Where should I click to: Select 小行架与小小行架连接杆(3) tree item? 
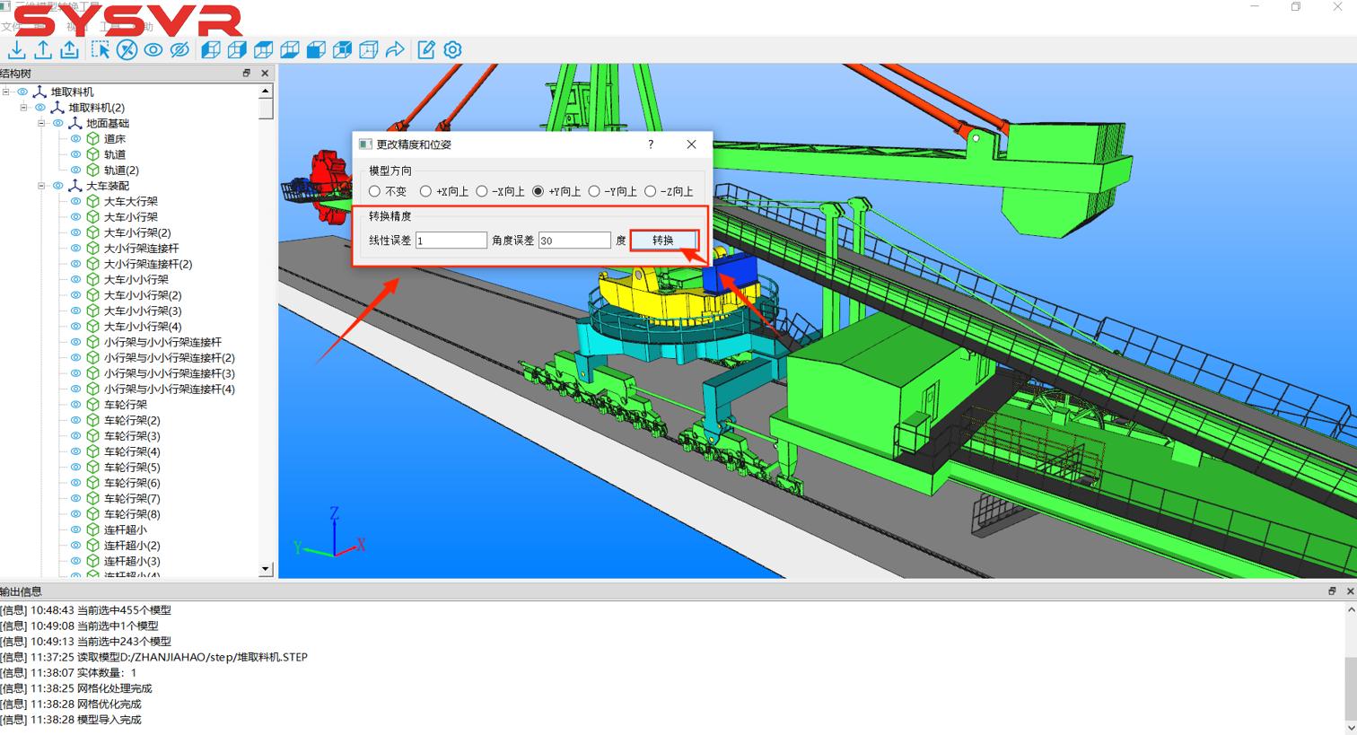[170, 373]
